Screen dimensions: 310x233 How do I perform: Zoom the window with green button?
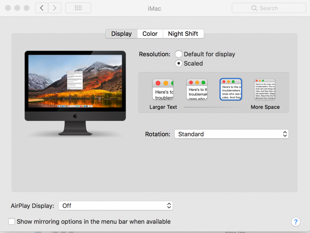(x=26, y=8)
